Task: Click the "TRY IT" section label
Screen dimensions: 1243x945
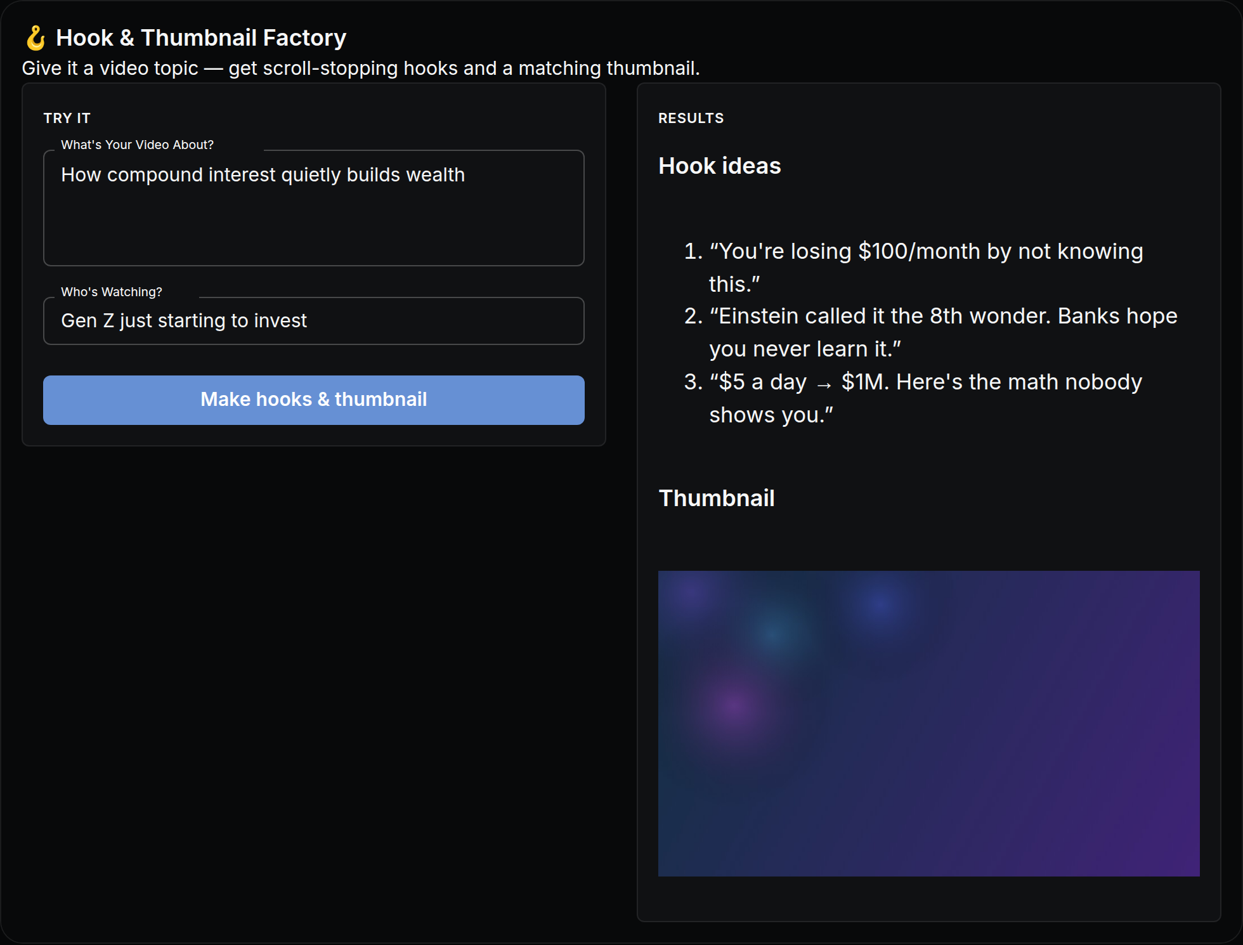Action: 67,118
